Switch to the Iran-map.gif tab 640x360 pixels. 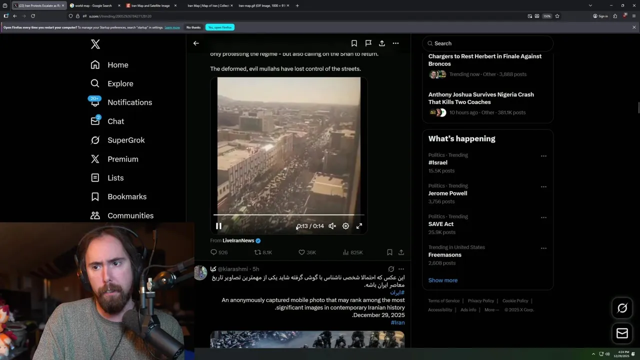[262, 5]
